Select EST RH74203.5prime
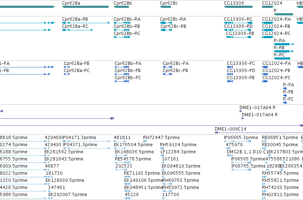Viewport: 303px width, 200px height. point(281,188)
